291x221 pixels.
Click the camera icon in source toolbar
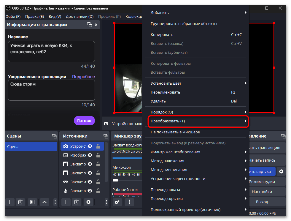pyautogui.click(x=106, y=124)
